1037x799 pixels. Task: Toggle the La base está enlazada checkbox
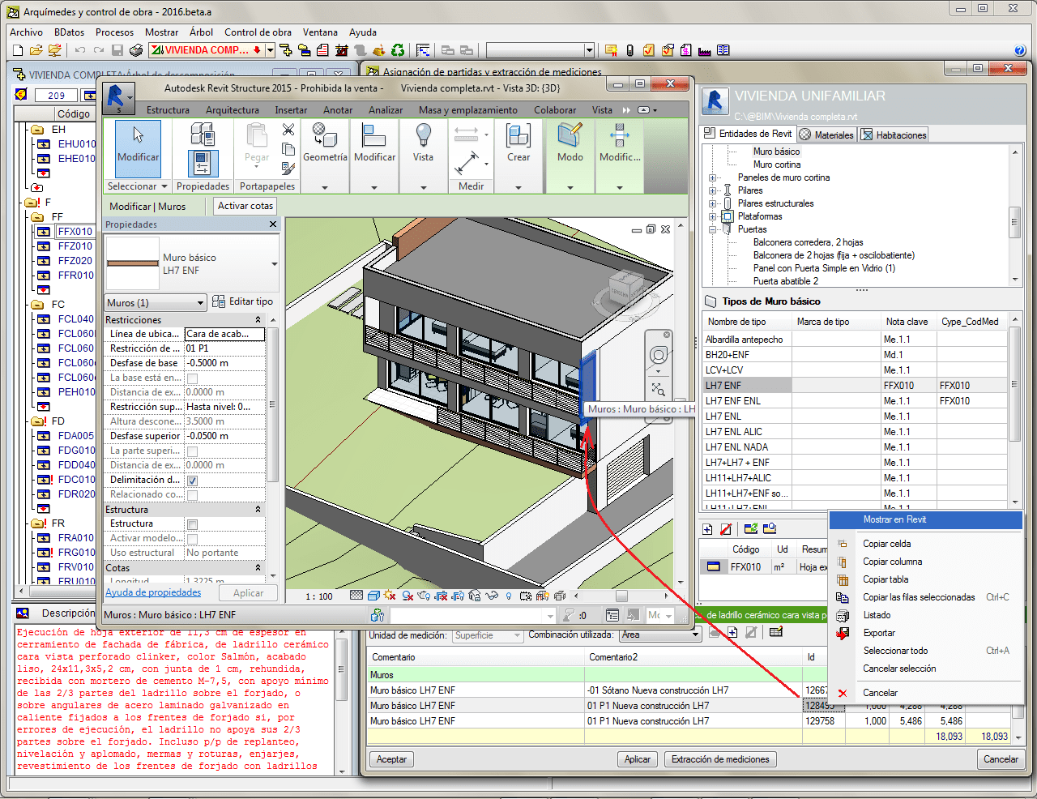(192, 378)
